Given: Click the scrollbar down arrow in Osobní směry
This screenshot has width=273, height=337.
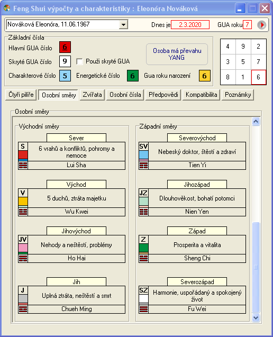Looking at the screenshot, I should pos(256,317).
